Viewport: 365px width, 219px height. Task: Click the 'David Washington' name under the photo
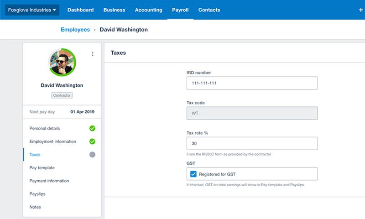click(x=62, y=85)
